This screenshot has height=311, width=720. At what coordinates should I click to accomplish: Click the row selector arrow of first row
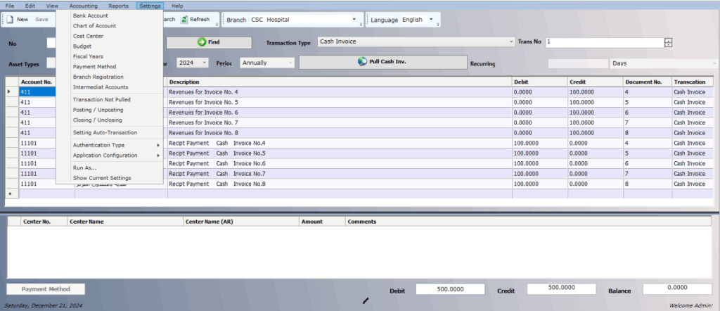point(9,92)
